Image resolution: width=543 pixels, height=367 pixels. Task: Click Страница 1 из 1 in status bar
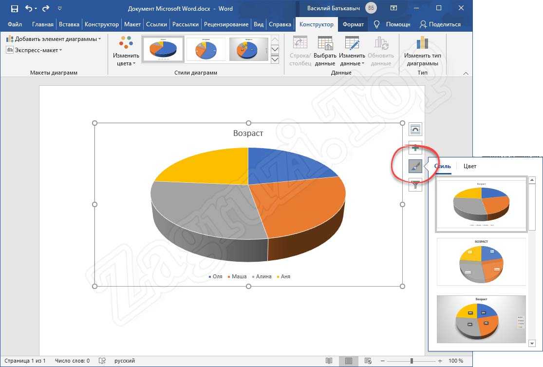click(25, 361)
